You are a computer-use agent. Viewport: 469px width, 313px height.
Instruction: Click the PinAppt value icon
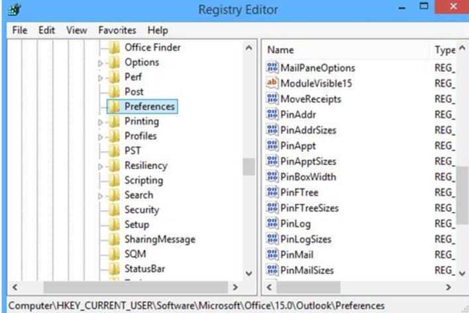click(x=272, y=146)
